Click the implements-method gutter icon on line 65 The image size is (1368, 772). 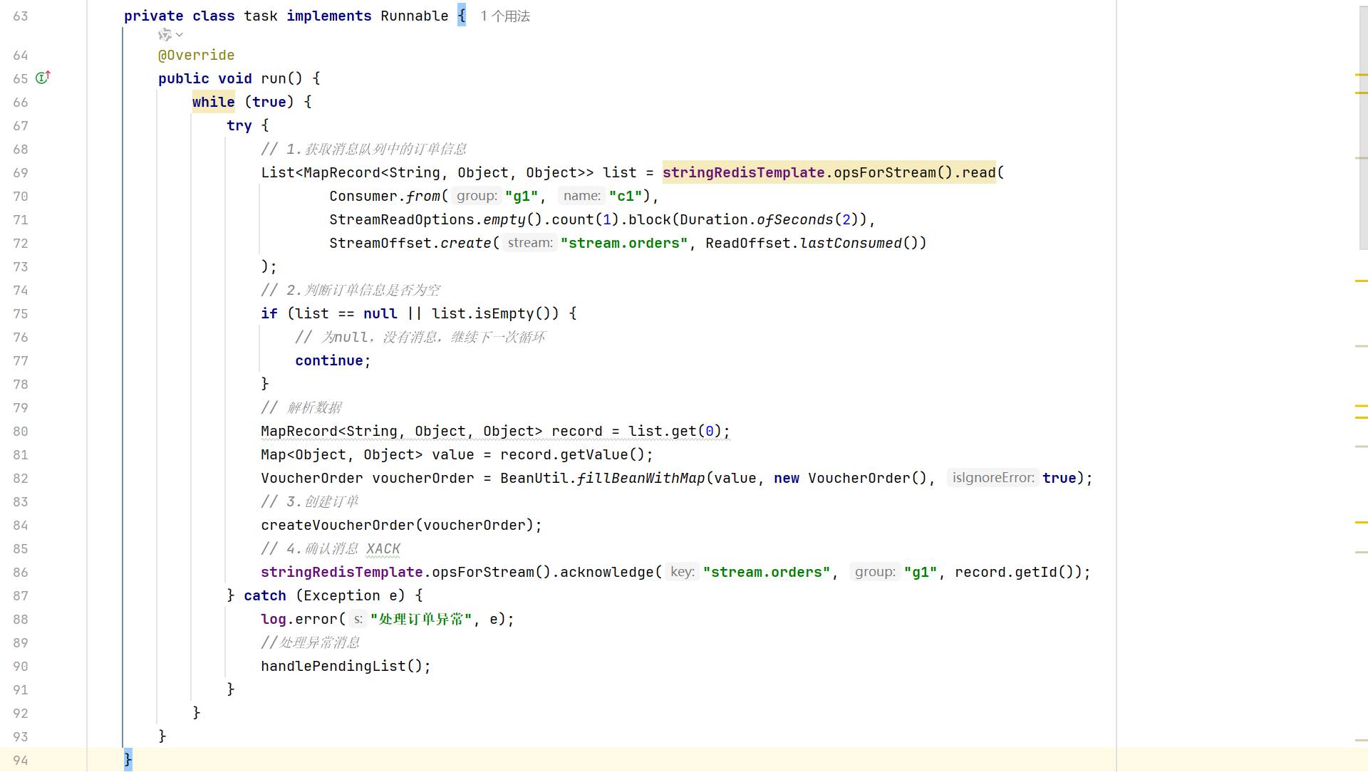click(x=43, y=78)
